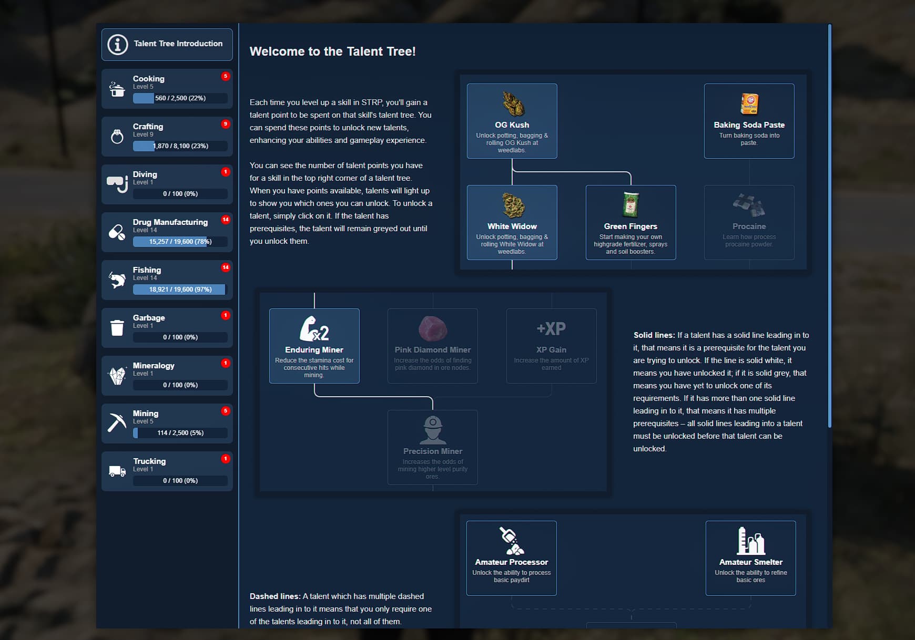Click the Green Fingers fertilizer bag icon
This screenshot has width=915, height=640.
coord(631,204)
